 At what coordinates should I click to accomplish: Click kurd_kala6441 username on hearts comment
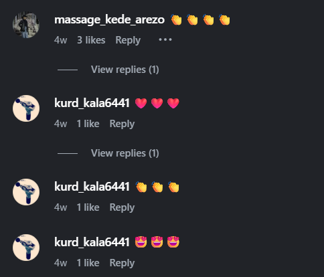point(92,103)
